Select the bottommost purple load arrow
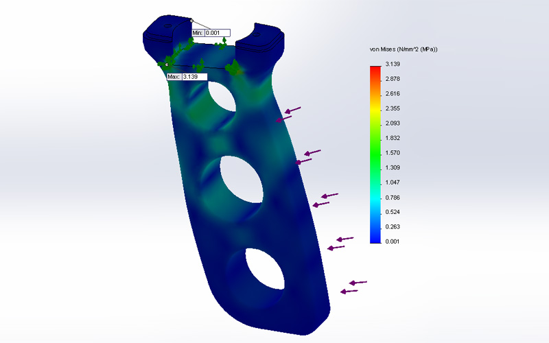Screen dimensions: 549x343 349,291
